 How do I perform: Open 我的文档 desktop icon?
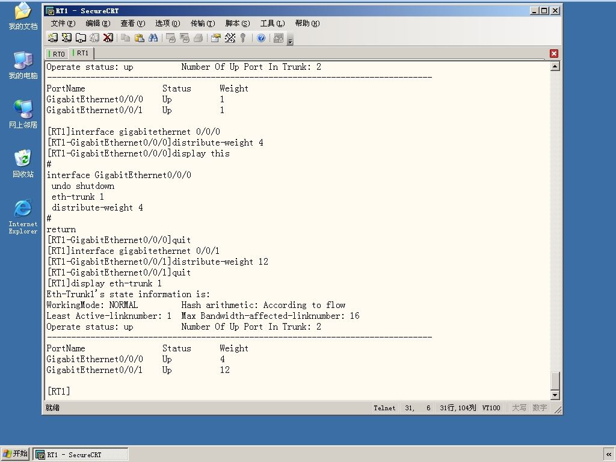pos(23,16)
